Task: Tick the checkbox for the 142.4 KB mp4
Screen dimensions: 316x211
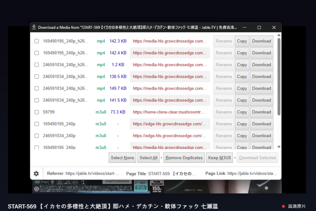Action: click(37, 53)
